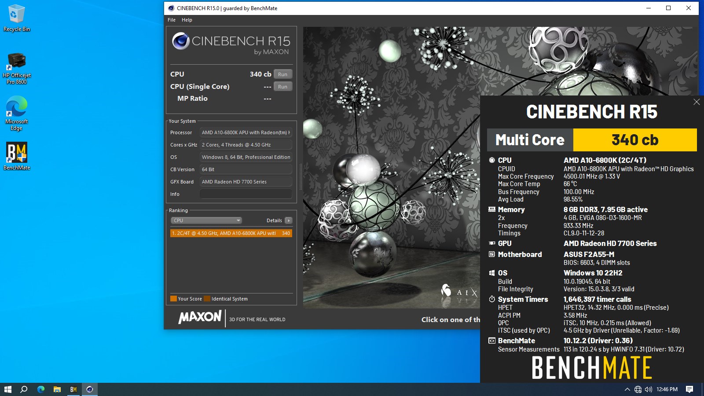Click 'Windows 10 22H2' OS text
The width and height of the screenshot is (704, 396).
[x=593, y=273]
